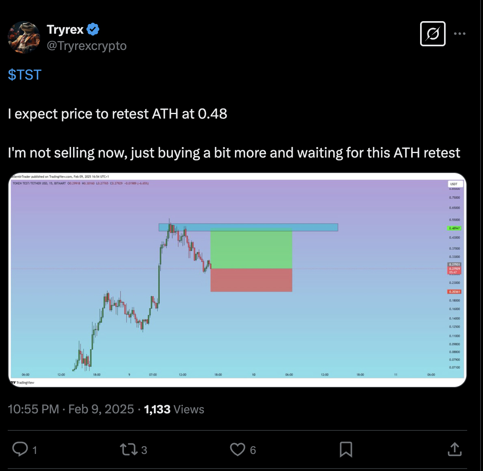Click the Grok icon on the post
Screen dimensions: 483x471
433,34
